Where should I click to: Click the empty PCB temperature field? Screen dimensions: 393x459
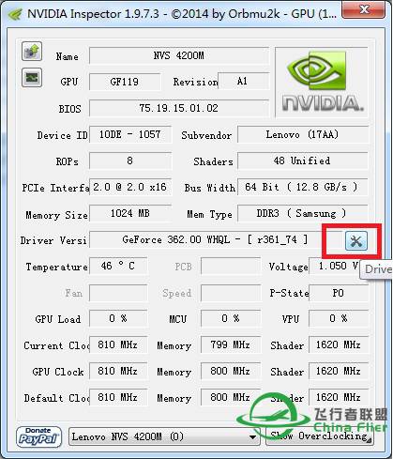click(231, 266)
